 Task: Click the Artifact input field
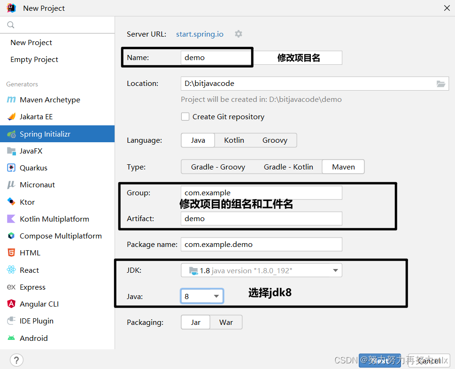(262, 218)
